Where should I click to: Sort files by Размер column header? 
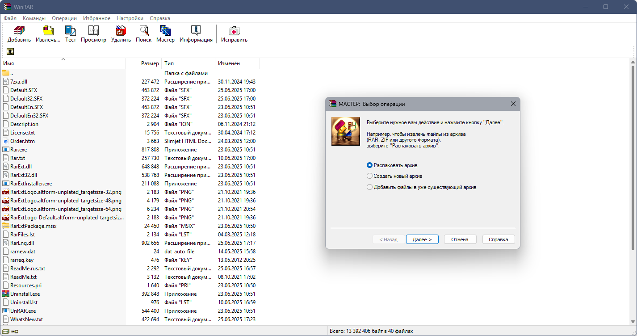click(x=143, y=63)
